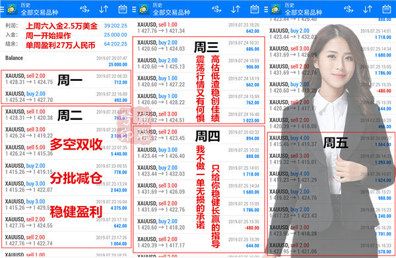The width and height of the screenshot is (396, 258).
Task: Tap the currency symbol filter icon in the middle panel
Action: [216, 9]
